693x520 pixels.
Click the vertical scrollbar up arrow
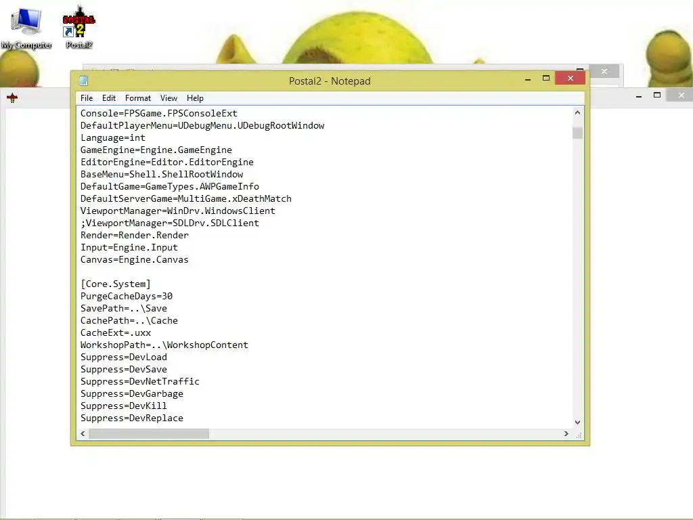click(x=577, y=113)
